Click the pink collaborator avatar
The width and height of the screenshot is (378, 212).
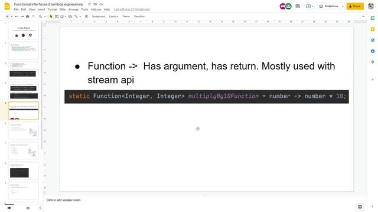pyautogui.click(x=282, y=6)
